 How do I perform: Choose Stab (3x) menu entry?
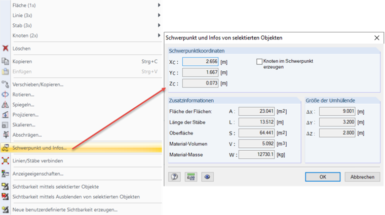81,25
